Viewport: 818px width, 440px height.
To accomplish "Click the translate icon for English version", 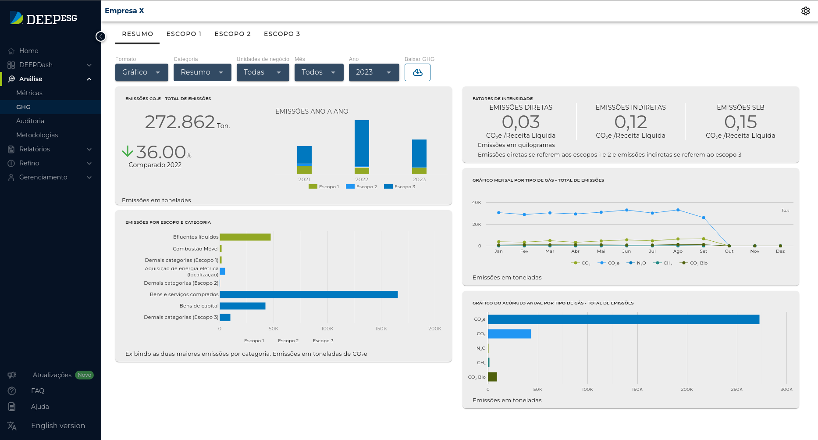I will [12, 426].
